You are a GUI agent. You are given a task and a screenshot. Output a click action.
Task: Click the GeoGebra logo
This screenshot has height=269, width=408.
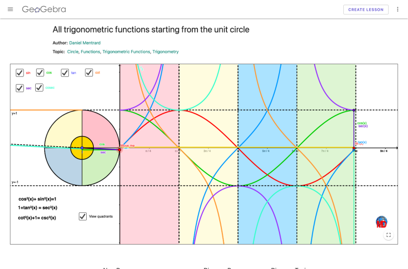click(x=44, y=10)
